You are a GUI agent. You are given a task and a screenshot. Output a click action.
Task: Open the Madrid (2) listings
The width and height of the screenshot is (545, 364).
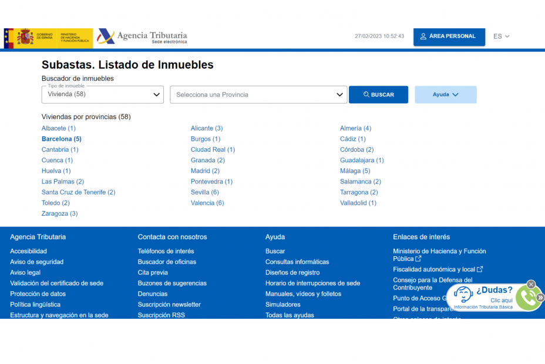205,171
